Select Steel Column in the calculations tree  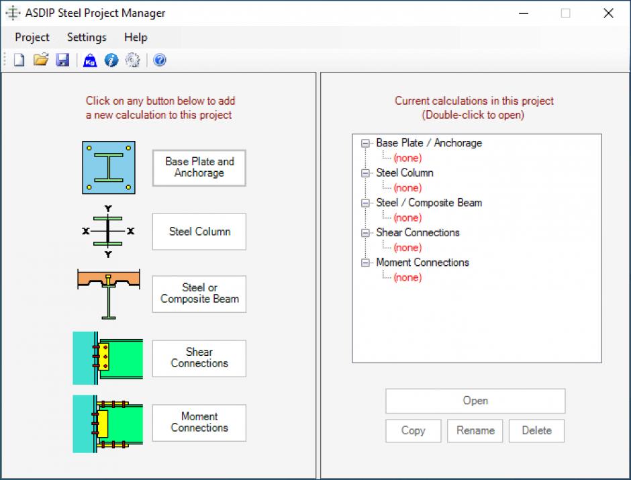click(x=405, y=173)
